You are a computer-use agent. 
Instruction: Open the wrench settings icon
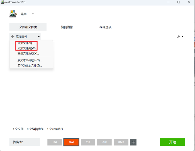pyautogui.click(x=178, y=37)
